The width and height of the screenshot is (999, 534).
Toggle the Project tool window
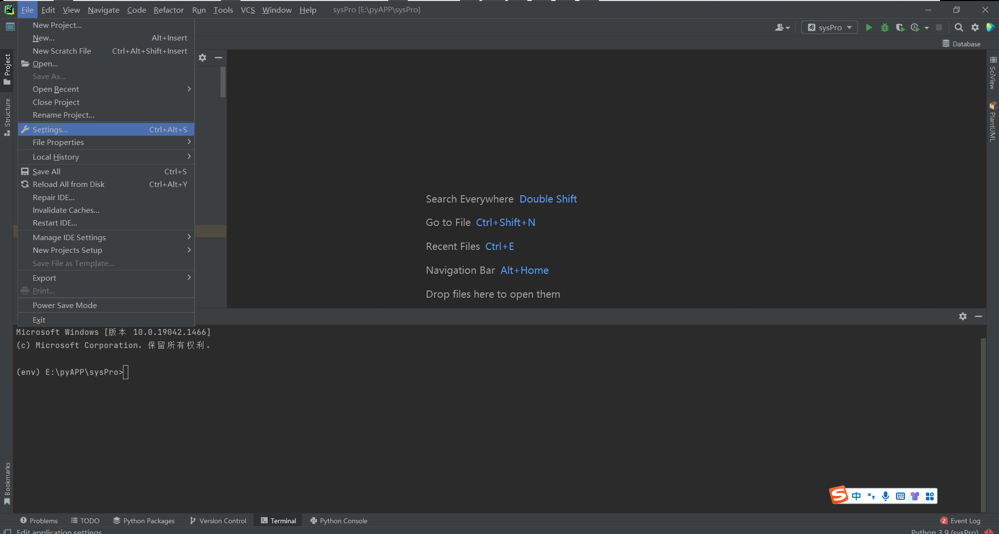[x=7, y=68]
